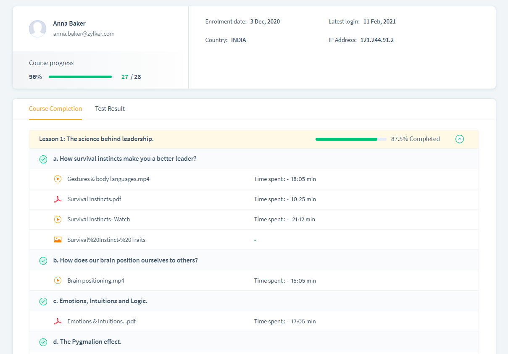Viewport: 508px width, 354px height.
Task: Click the PDF icon for Emotions & Intuitions. .pdf
Action: (x=58, y=321)
